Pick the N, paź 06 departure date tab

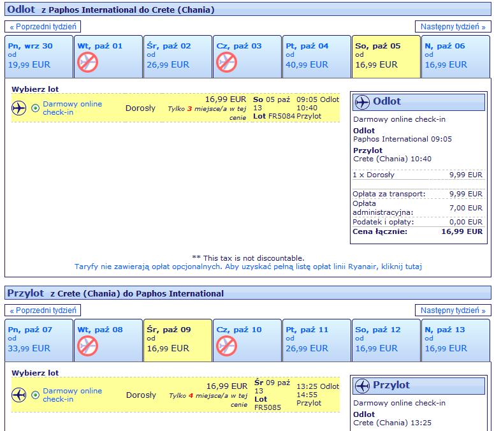[x=456, y=57]
